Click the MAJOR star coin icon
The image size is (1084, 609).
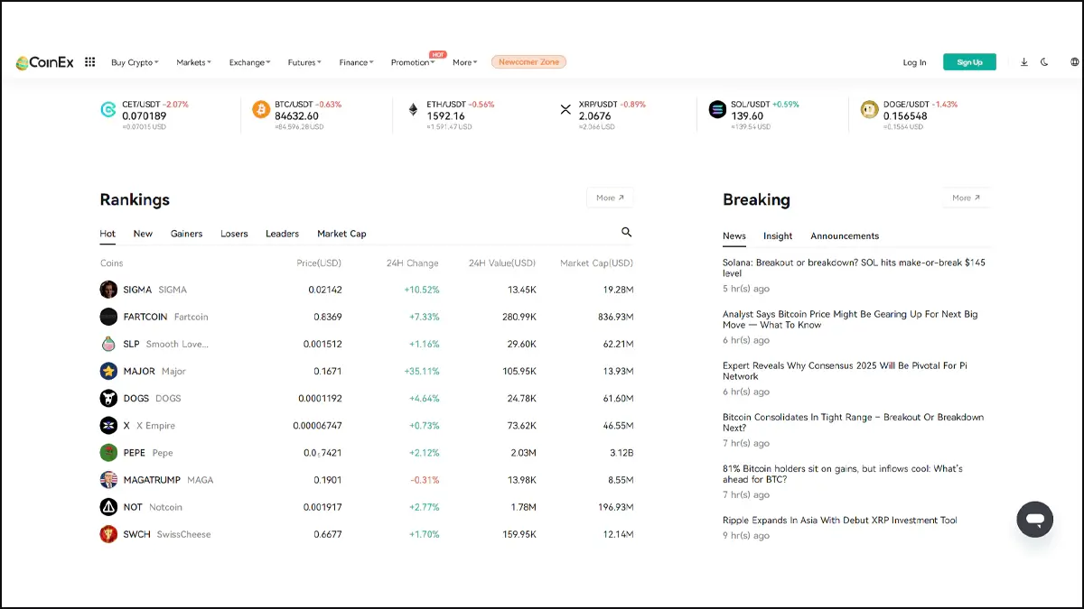[x=108, y=371]
